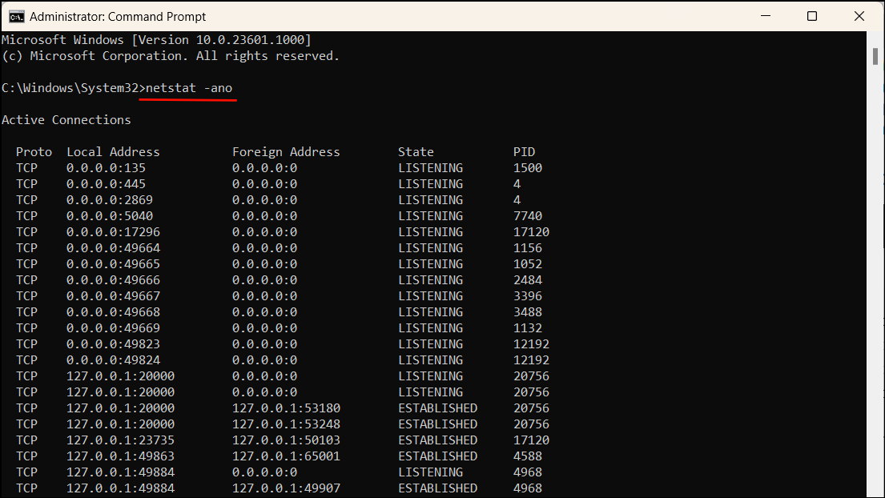Click the "PID" column header
The height and width of the screenshot is (498, 885).
[x=524, y=152]
